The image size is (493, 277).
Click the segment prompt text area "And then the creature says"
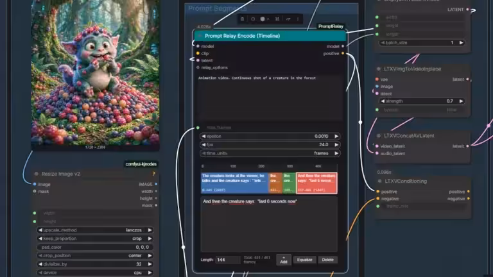269,224
